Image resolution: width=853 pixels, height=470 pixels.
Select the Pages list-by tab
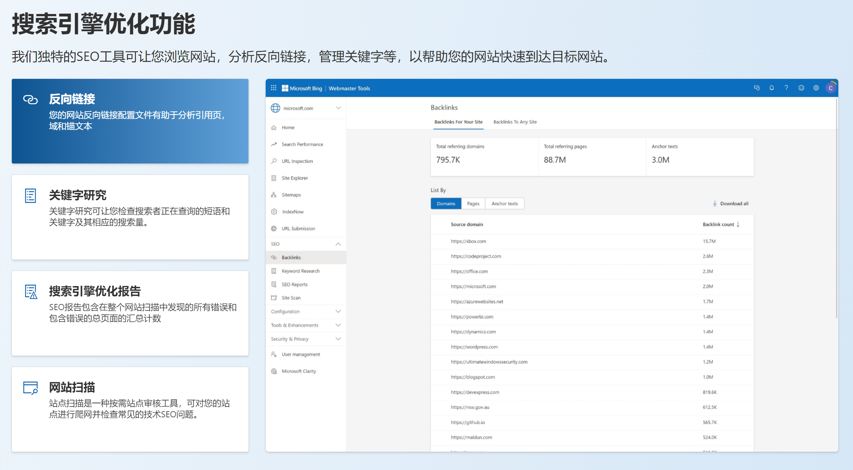click(473, 203)
